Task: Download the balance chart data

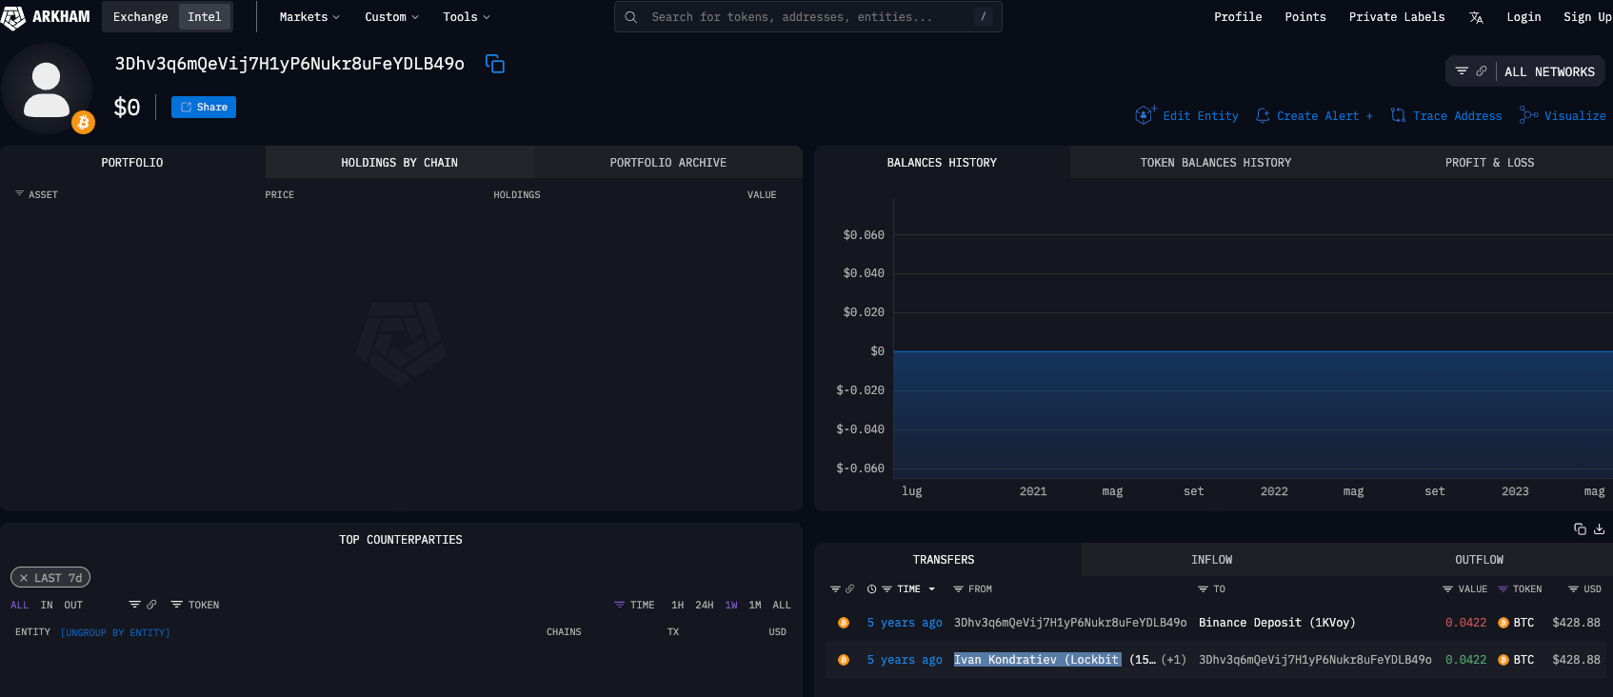Action: coord(1599,528)
